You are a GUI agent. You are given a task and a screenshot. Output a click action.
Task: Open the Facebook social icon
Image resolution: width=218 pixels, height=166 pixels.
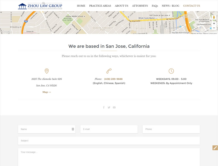coord(104,108)
